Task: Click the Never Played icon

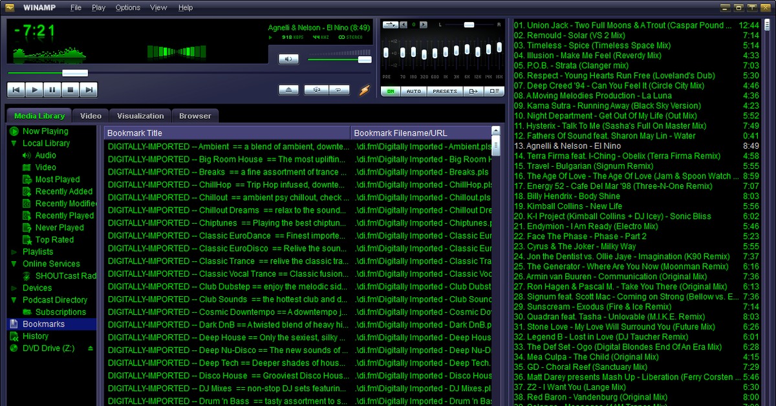Action: click(27, 228)
